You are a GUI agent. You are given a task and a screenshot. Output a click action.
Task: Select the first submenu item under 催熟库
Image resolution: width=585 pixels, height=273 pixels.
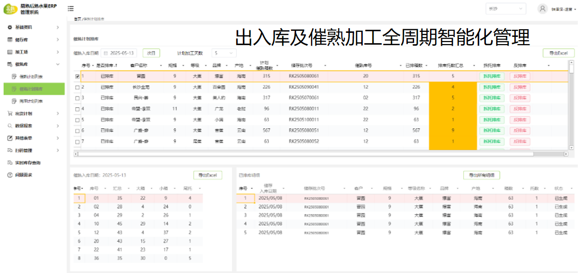pos(34,76)
